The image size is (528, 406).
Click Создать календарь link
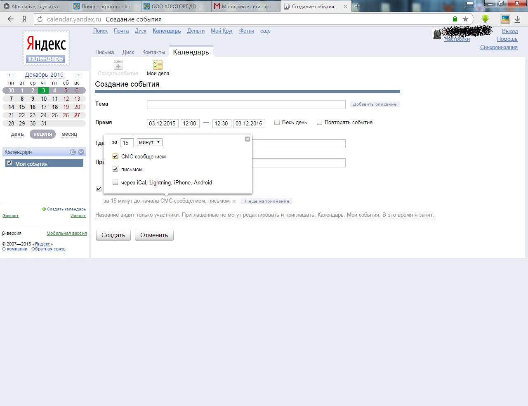66,209
